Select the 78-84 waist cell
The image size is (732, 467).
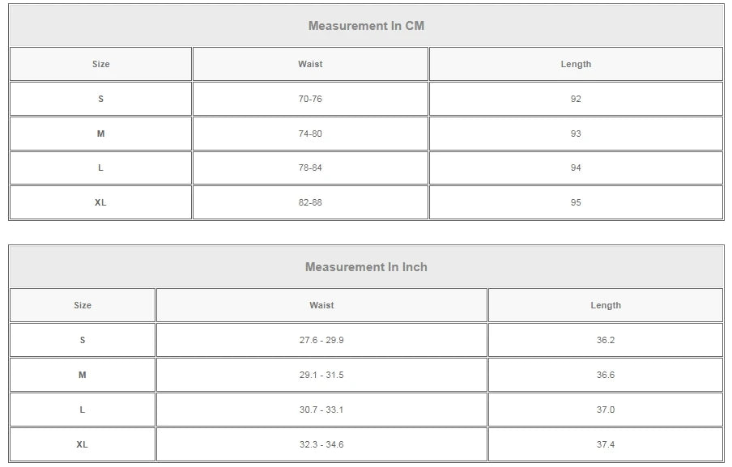coord(310,168)
